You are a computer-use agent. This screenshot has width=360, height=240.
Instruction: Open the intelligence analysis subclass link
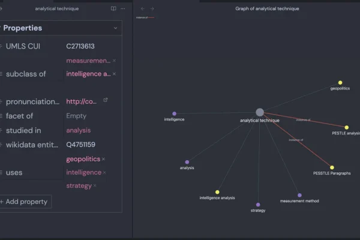coord(88,74)
